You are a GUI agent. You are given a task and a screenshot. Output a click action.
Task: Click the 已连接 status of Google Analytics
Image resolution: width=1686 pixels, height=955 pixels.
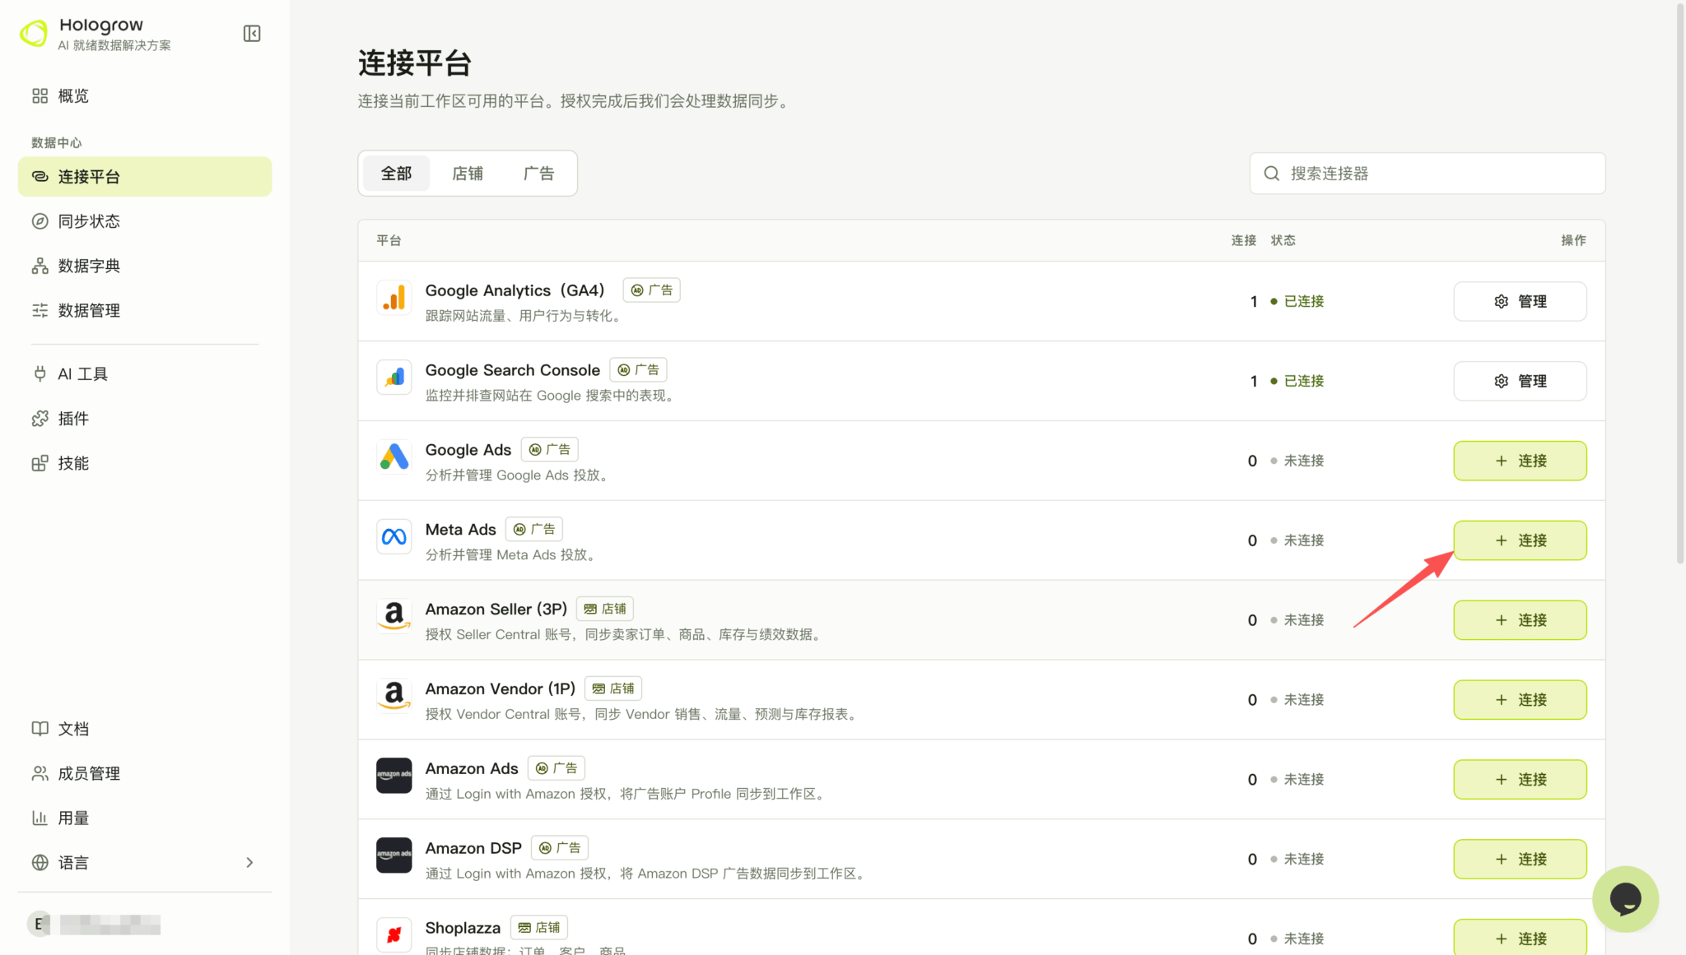click(x=1297, y=301)
